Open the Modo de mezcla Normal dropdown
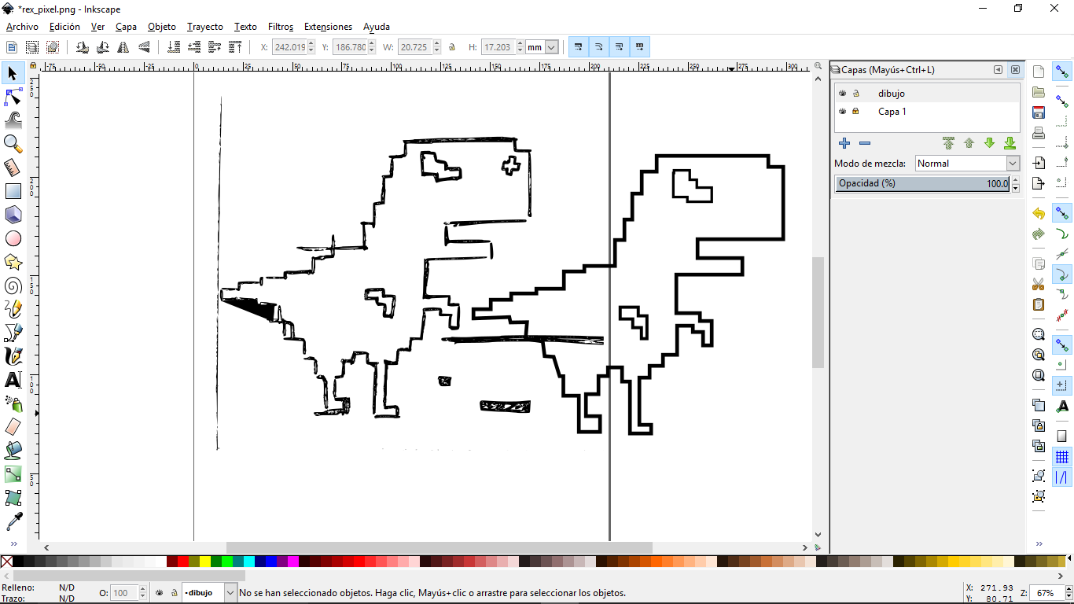Image resolution: width=1074 pixels, height=604 pixels. [968, 164]
